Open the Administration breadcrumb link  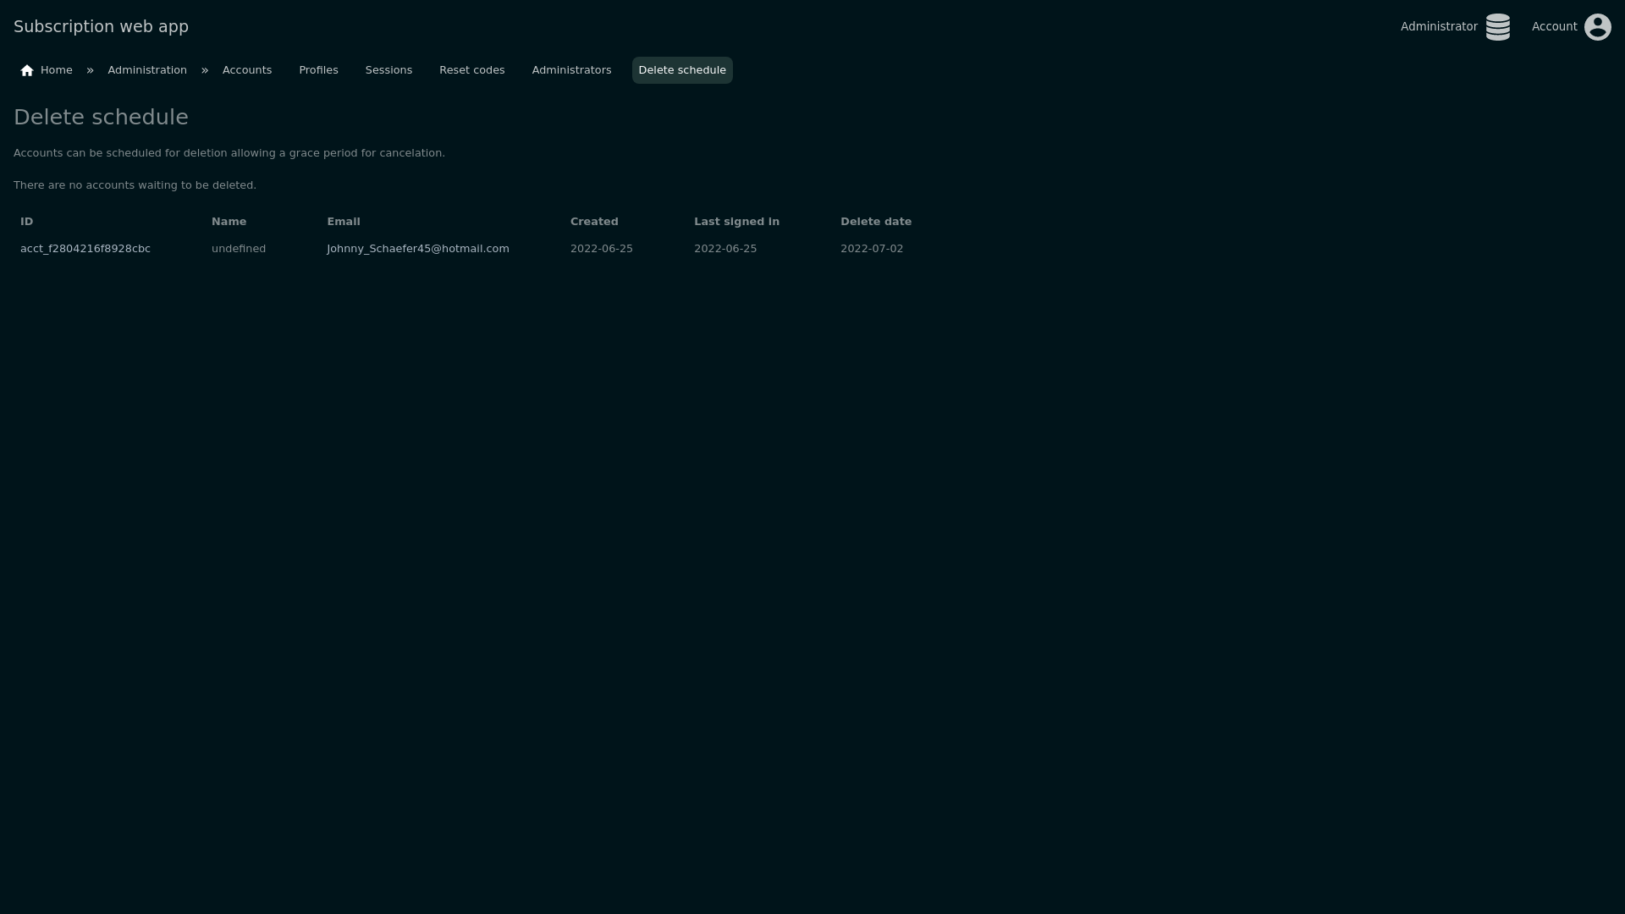[x=147, y=70]
